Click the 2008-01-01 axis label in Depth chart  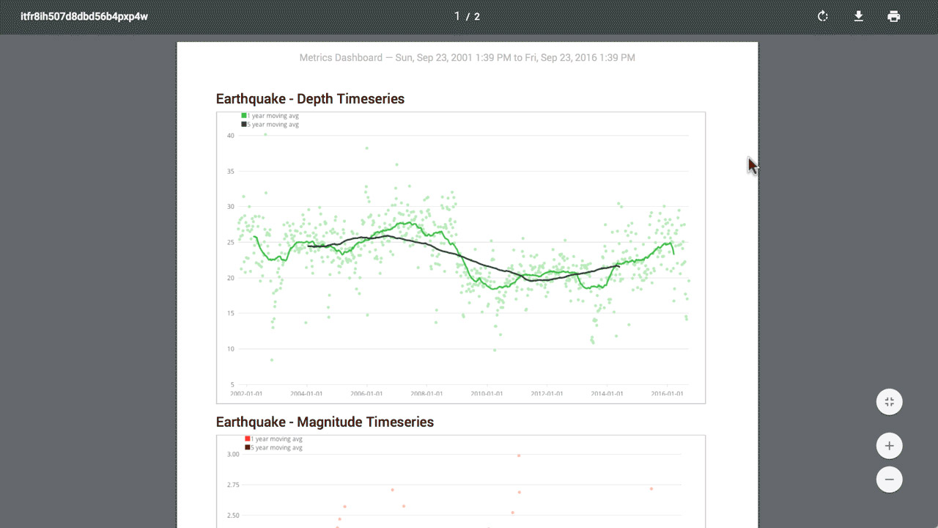[426, 394]
